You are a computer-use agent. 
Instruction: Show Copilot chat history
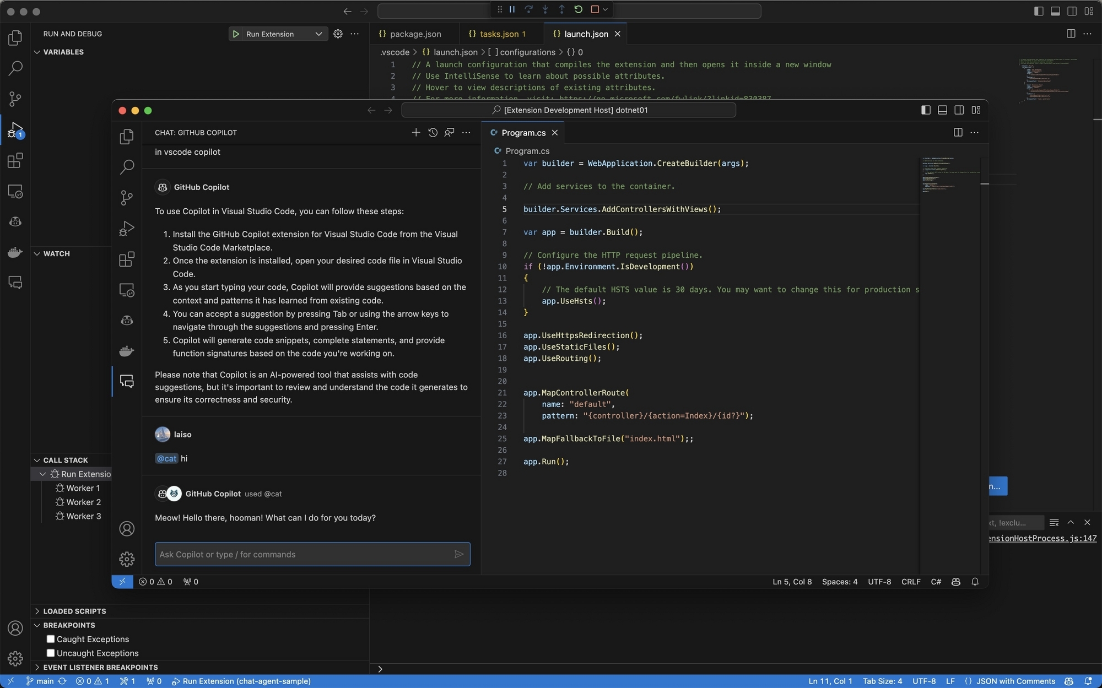point(433,132)
